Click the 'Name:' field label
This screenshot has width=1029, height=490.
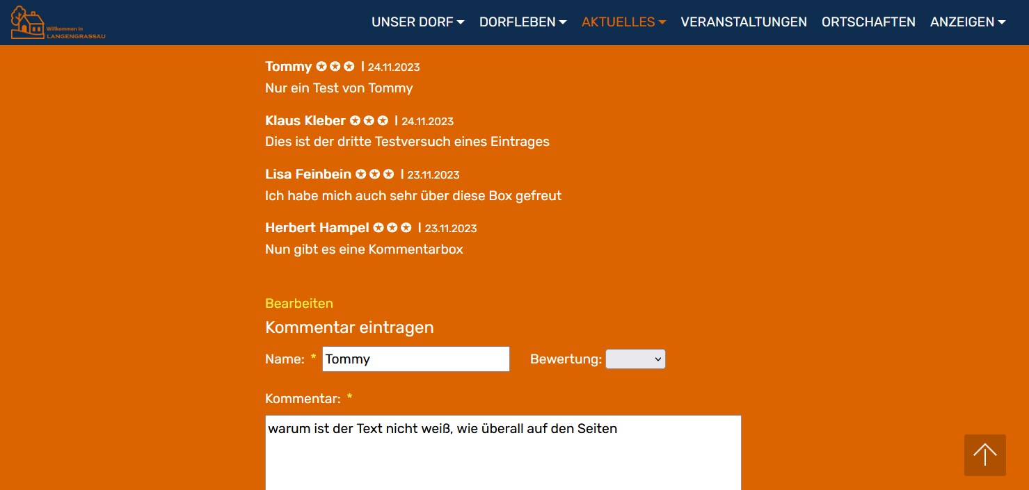285,359
